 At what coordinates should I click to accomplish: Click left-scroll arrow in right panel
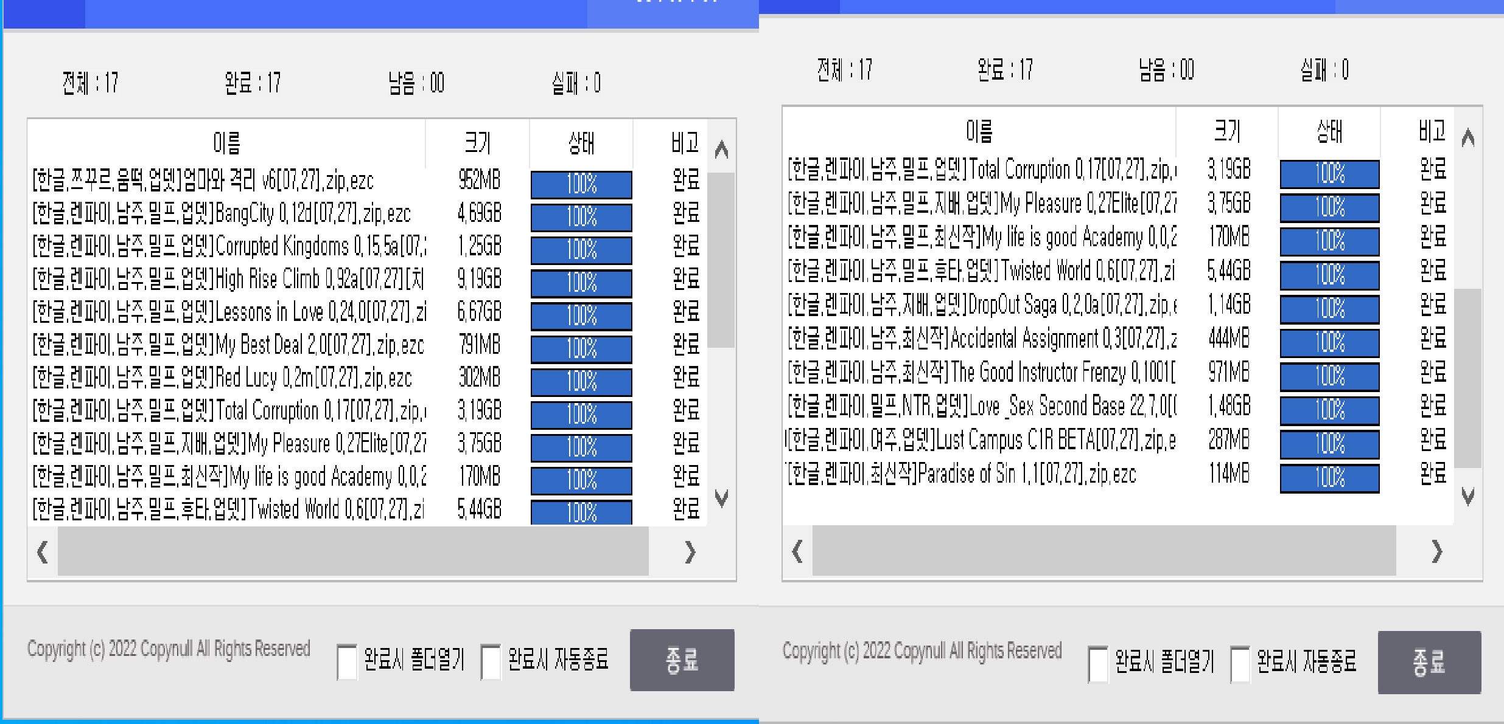797,551
